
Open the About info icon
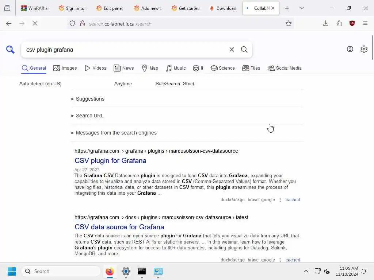click(350, 49)
